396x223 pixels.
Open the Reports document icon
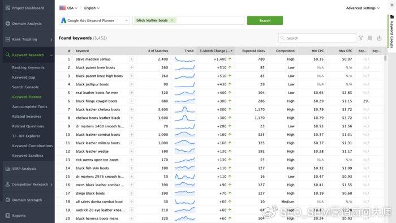tap(8, 216)
